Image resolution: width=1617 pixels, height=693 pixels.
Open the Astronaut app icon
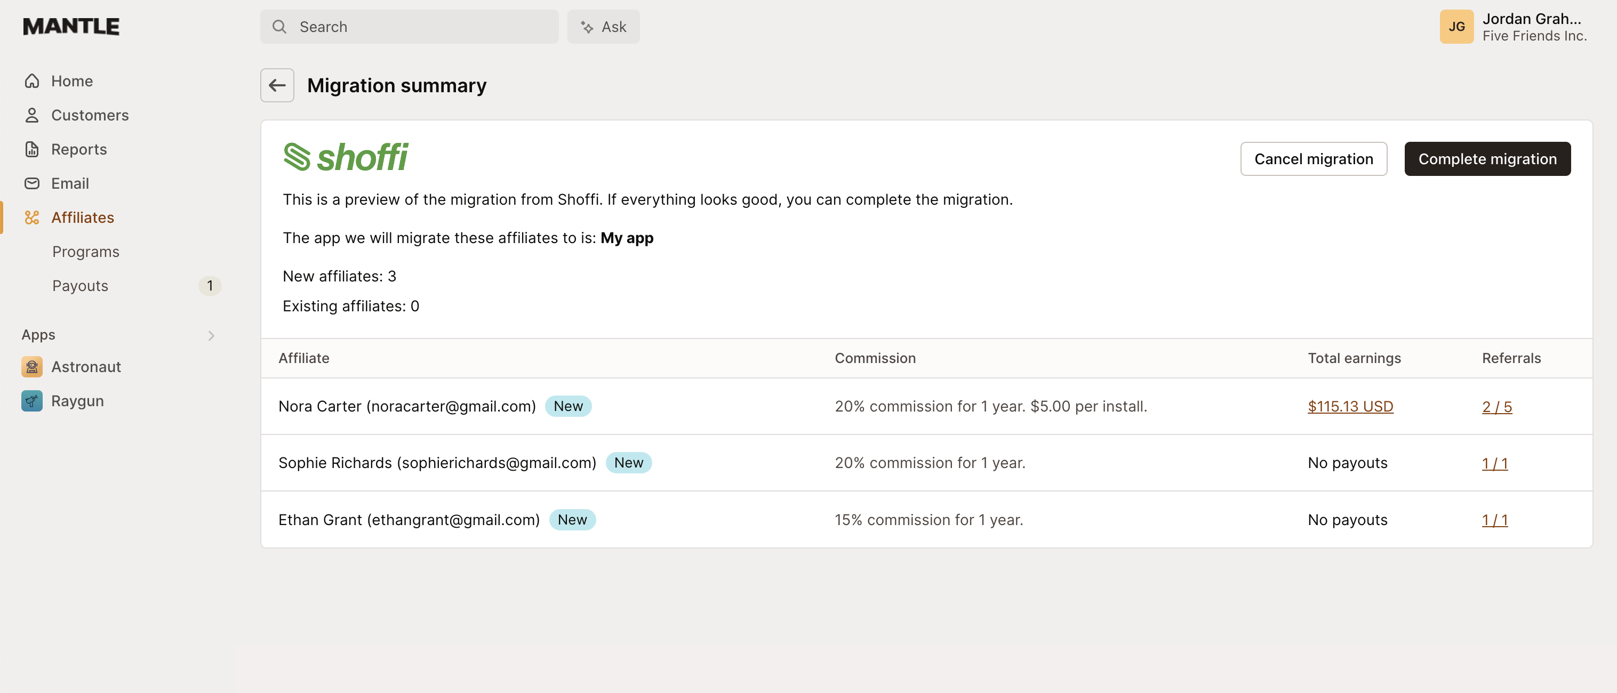pos(31,367)
